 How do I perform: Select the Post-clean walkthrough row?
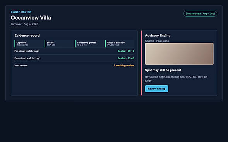pyautogui.click(x=74, y=58)
